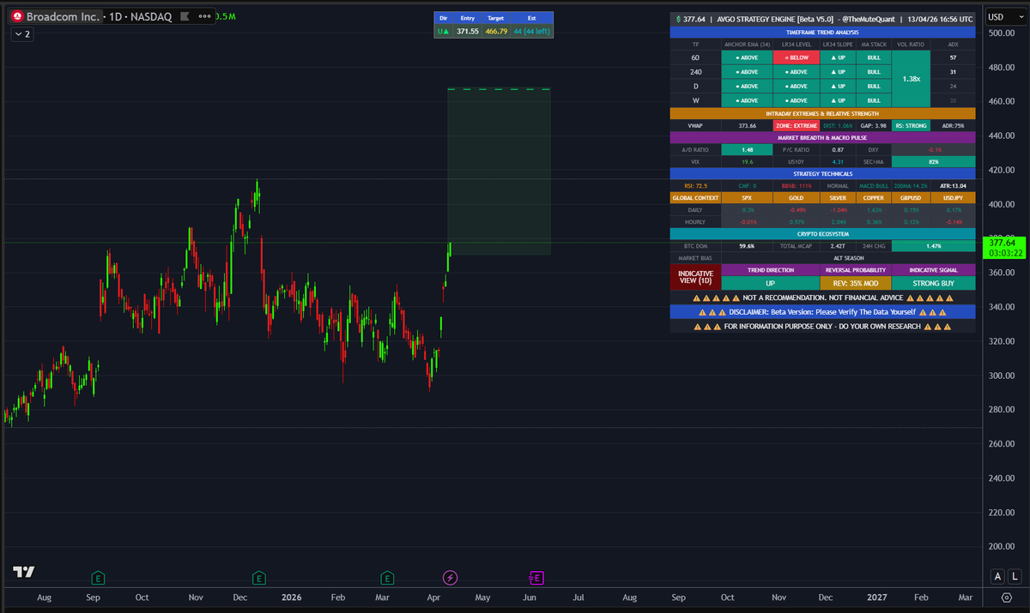
Task: Click the REV: 35% MOD cell
Action: (x=855, y=283)
